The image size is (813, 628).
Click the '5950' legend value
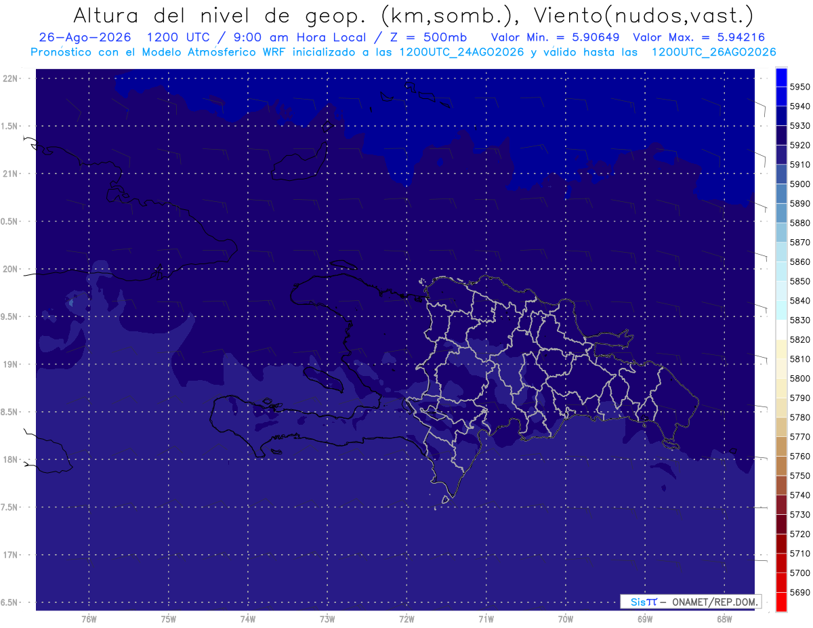(x=800, y=87)
